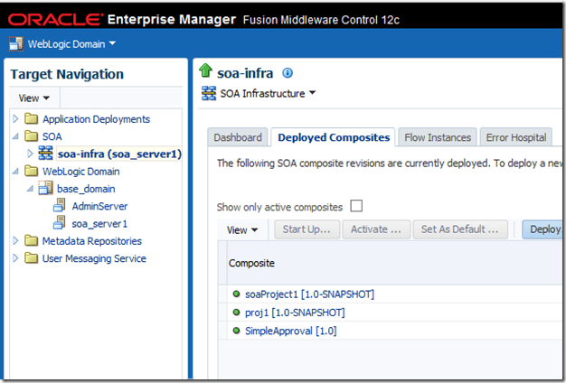Click the Application Deployments folder icon
This screenshot has height=383, width=566.
pos(32,118)
